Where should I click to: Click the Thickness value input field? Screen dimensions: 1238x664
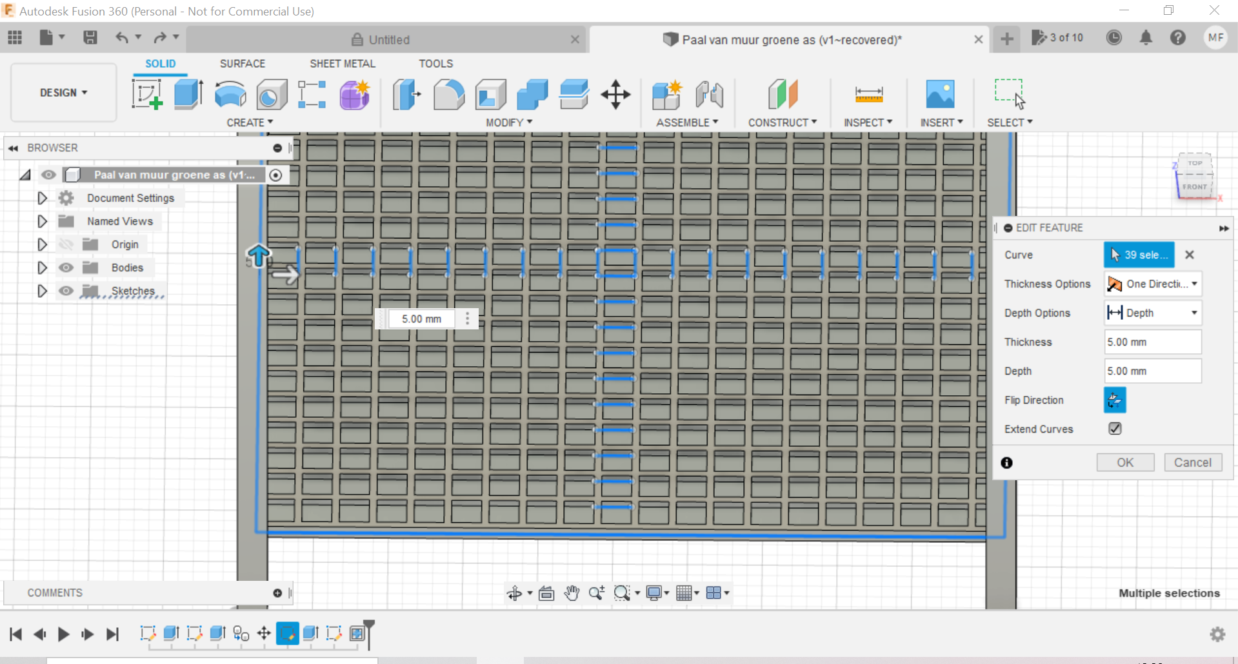coord(1152,342)
